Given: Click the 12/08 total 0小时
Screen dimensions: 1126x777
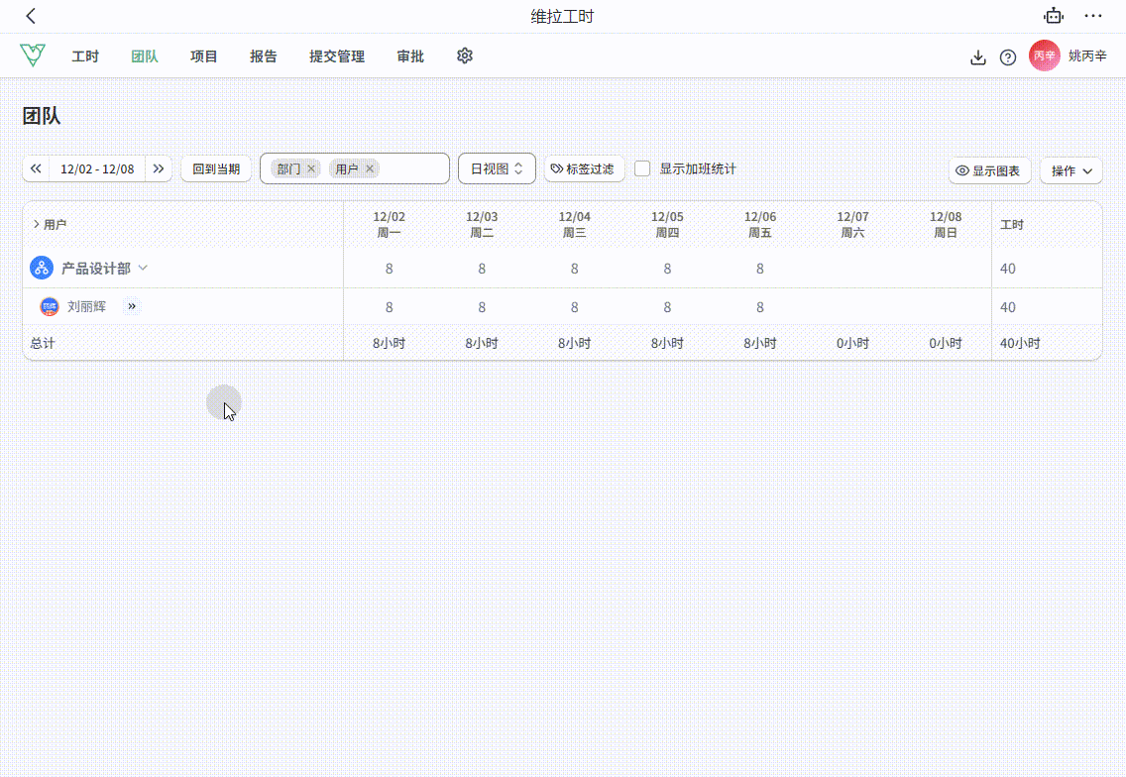Looking at the screenshot, I should coord(945,343).
